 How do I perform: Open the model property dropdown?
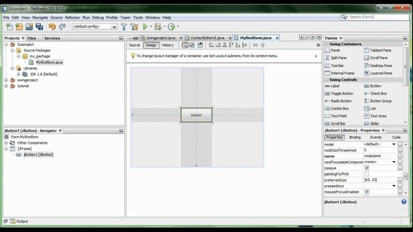pyautogui.click(x=394, y=144)
